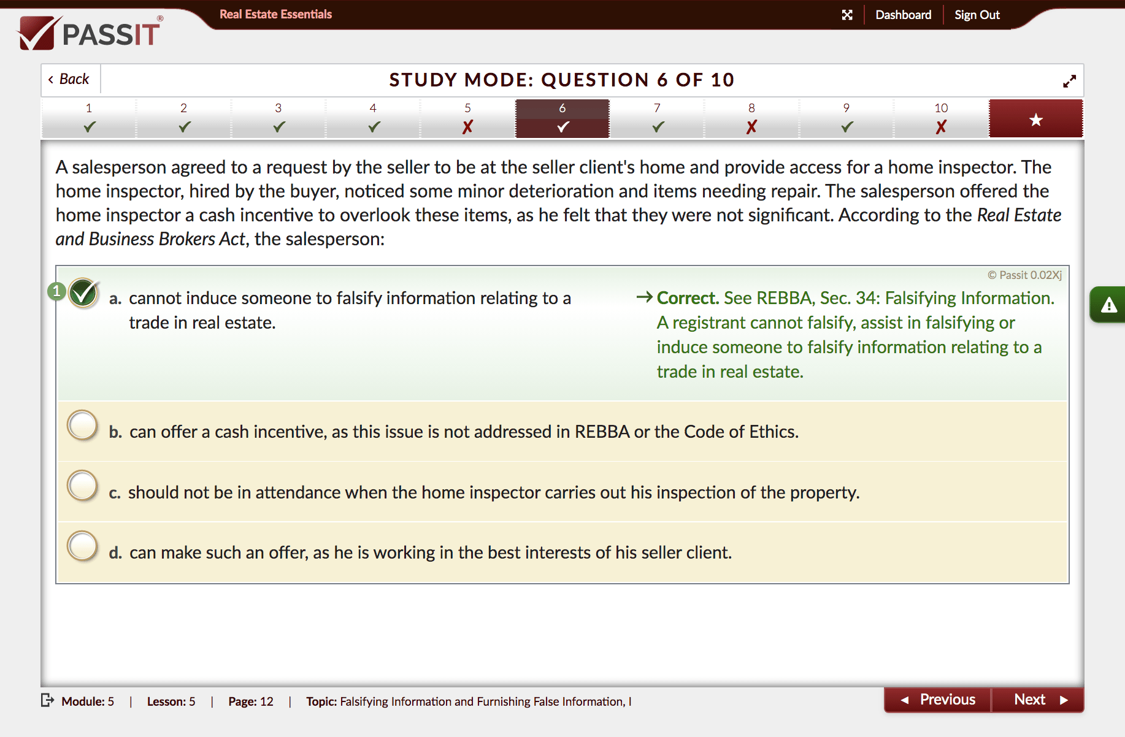1125x737 pixels.
Task: Click the Next button
Action: pos(1037,700)
